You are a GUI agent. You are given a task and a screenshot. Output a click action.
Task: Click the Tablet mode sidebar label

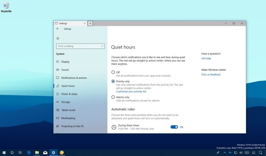(x=69, y=110)
